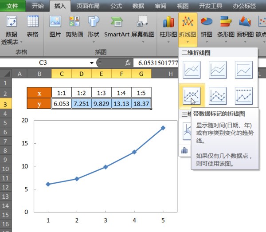This screenshot has width=266, height=232.
Task: Select basic 2-D line chart thumbnail
Action: tap(192, 70)
